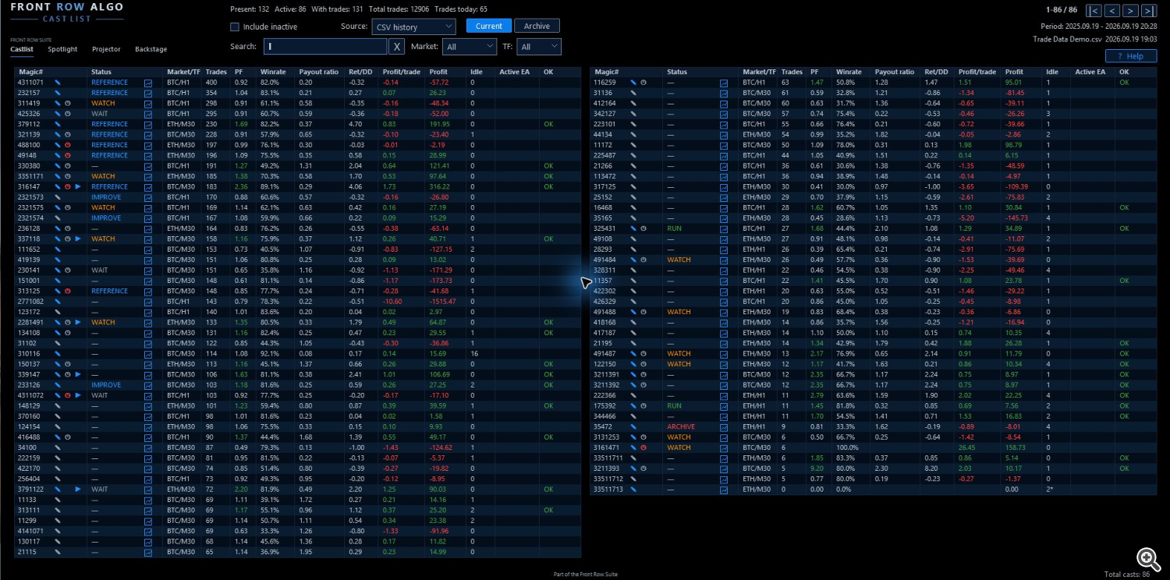Select the Current view button

(489, 26)
